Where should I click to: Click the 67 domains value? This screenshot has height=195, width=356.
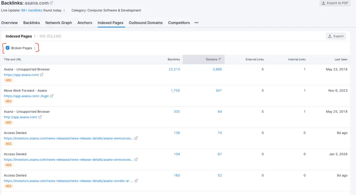click(220, 154)
